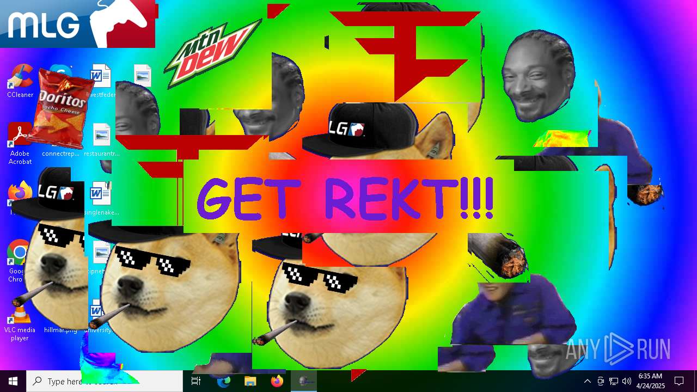Image resolution: width=697 pixels, height=392 pixels.
Task: Open the clock showing 6:35 AM
Action: [x=650, y=381]
